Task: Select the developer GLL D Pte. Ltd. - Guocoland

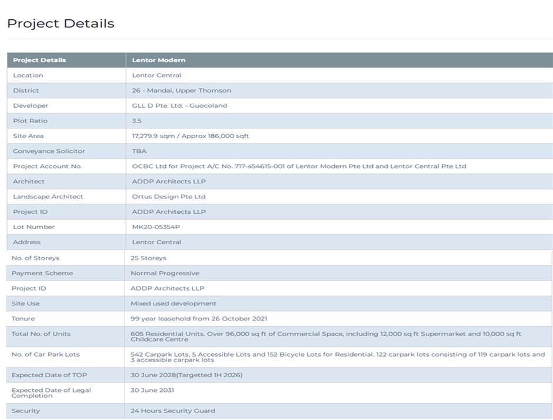Action: click(179, 105)
